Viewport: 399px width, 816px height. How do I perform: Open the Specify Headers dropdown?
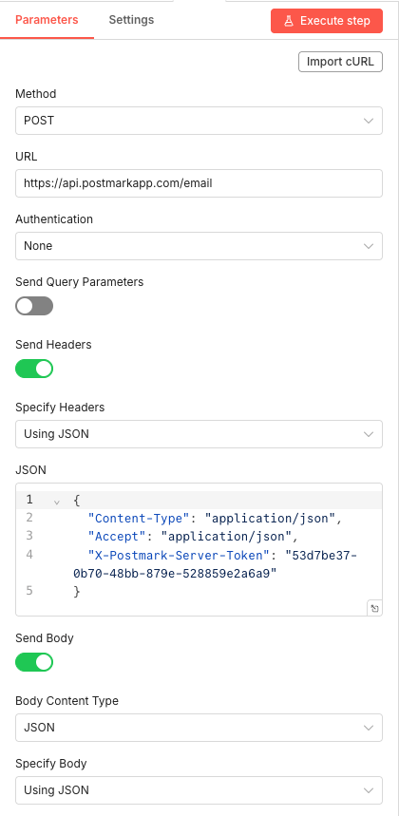[199, 434]
